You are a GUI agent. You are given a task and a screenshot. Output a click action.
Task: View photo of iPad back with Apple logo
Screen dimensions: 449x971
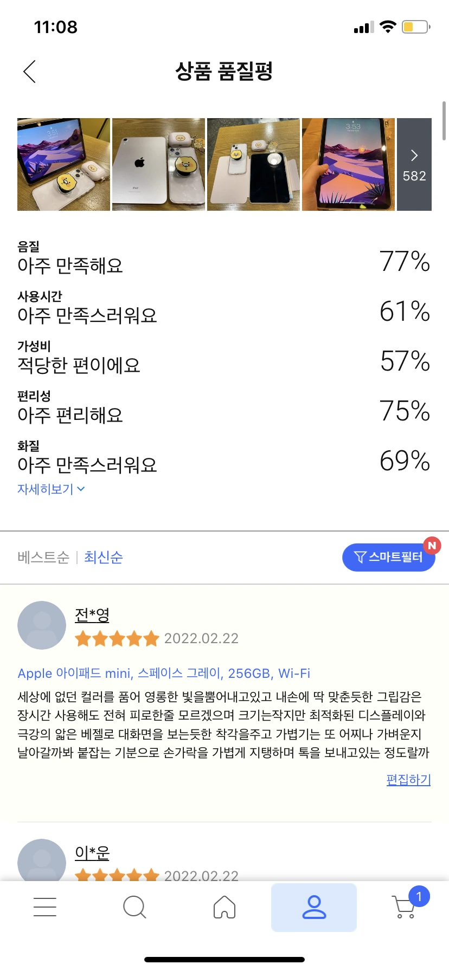click(158, 164)
